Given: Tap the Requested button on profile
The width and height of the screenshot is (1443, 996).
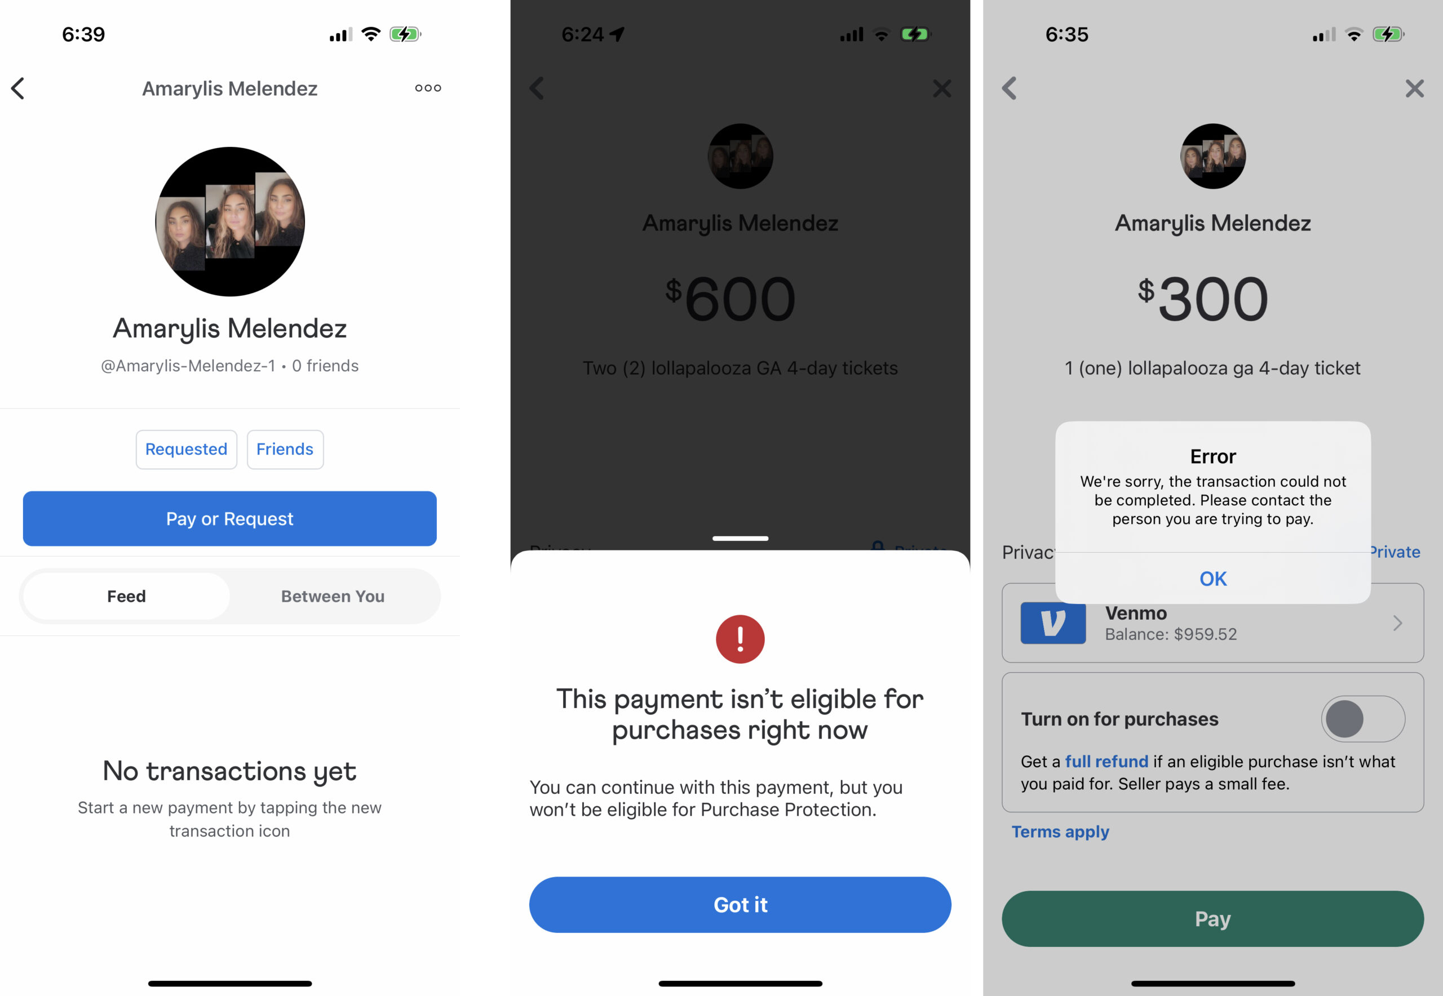Looking at the screenshot, I should pyautogui.click(x=185, y=448).
